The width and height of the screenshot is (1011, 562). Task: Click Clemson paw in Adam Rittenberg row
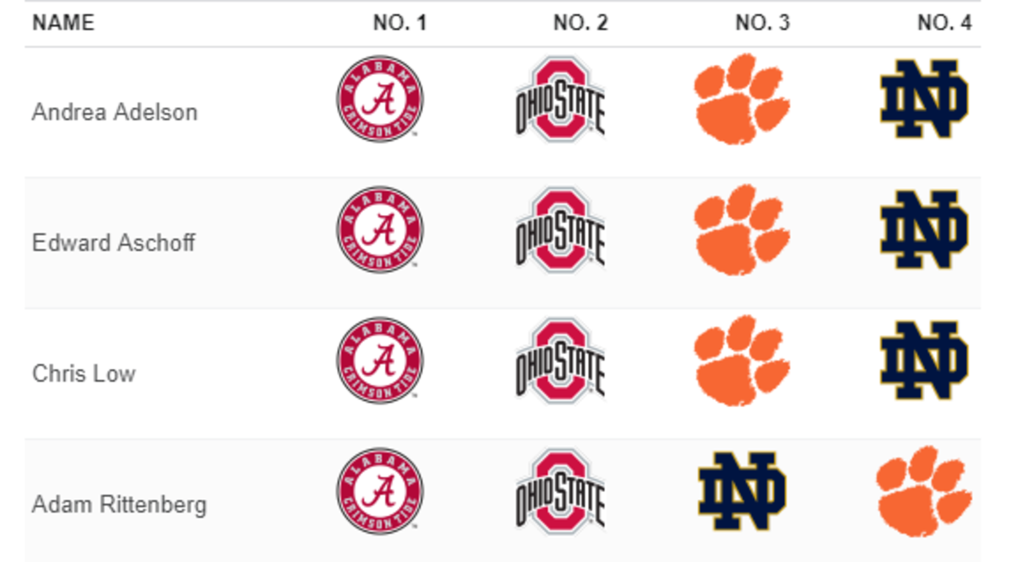click(x=924, y=491)
